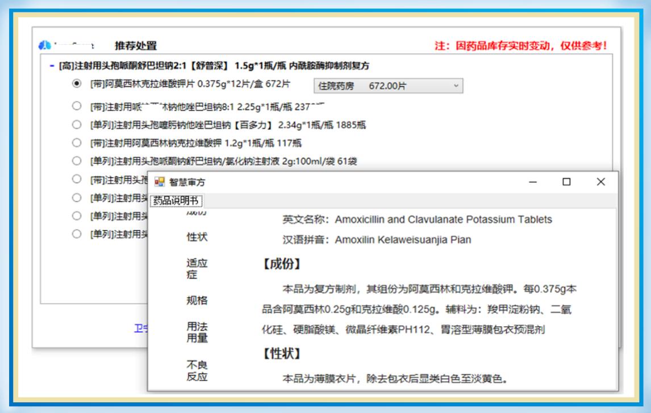
Task: Open the 规格 section
Action: (197, 300)
